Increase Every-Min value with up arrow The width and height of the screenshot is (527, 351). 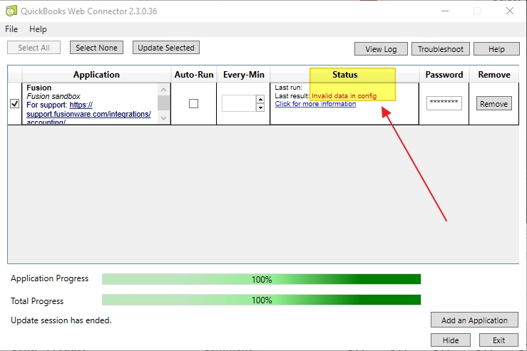[x=260, y=100]
